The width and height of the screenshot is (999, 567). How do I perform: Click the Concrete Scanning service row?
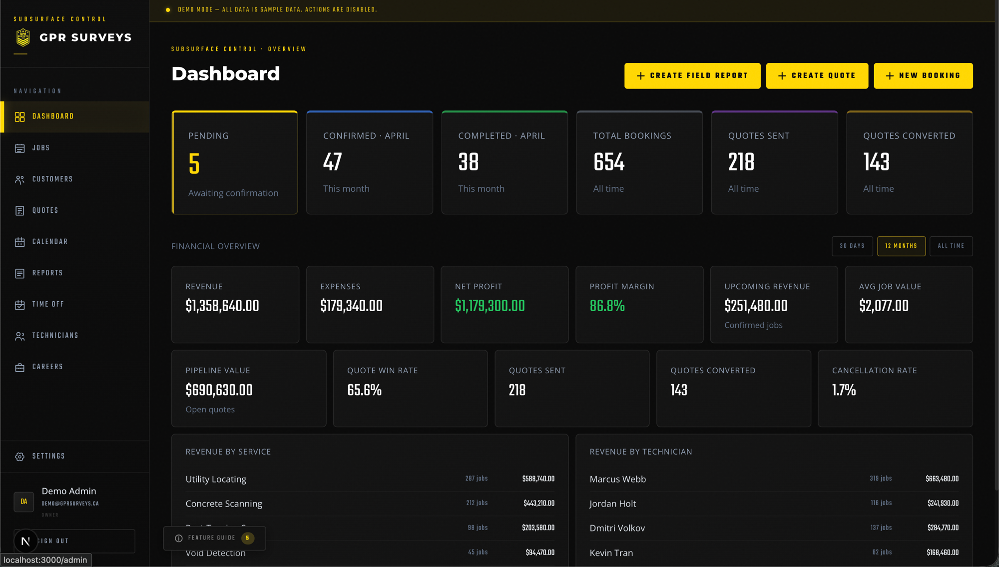(370, 504)
